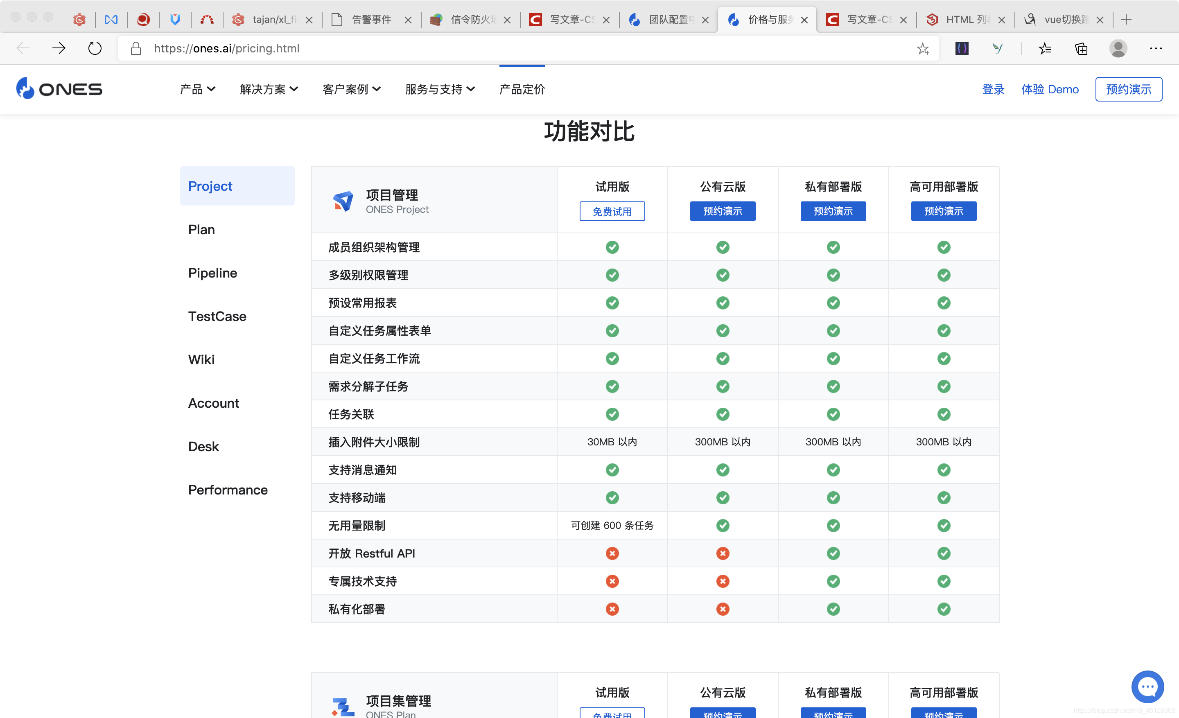The image size is (1179, 718).
Task: Click the 开放 Restful API row label
Action: 371,553
